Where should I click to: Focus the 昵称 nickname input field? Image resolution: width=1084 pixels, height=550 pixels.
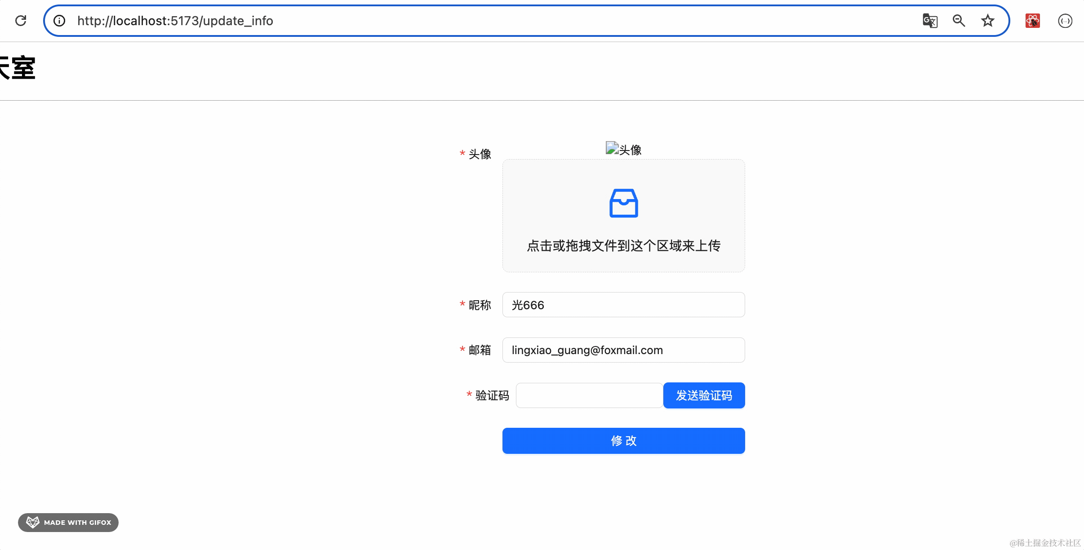(x=623, y=305)
